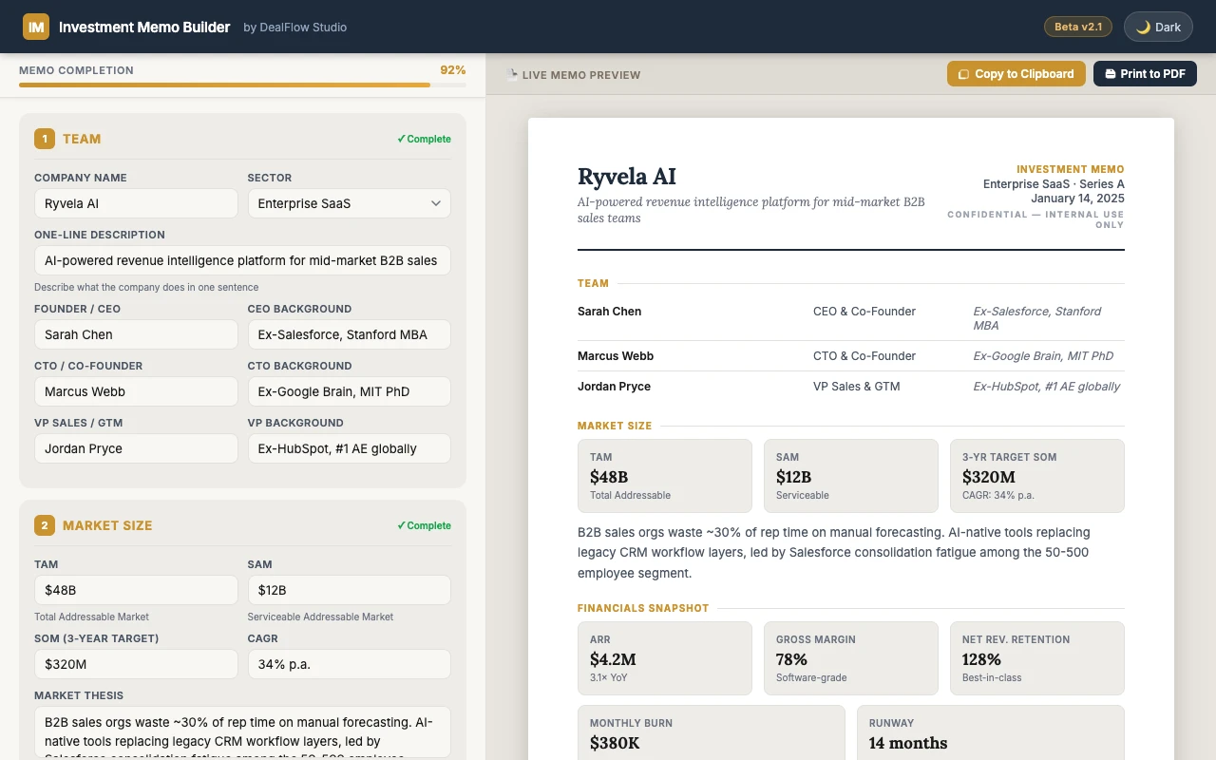Click the MARKET SIZE form section heading
Image resolution: width=1216 pixels, height=760 pixels.
[x=107, y=525]
